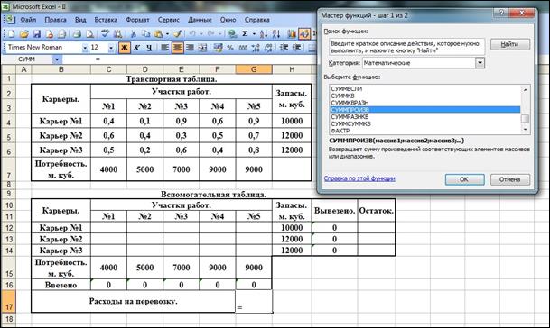Increase cell indent
Viewport: 550px width, 328px height.
[296, 47]
